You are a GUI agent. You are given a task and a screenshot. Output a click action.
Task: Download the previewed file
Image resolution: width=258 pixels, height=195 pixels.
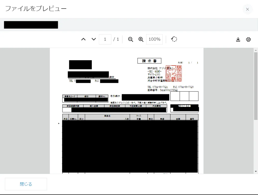click(238, 40)
